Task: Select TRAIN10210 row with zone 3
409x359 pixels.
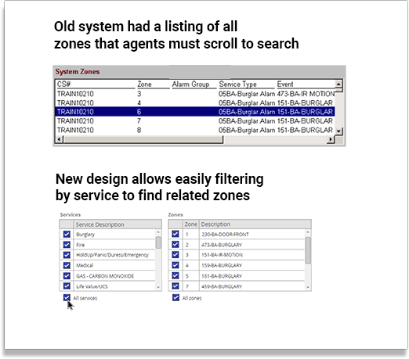Action: (195, 94)
